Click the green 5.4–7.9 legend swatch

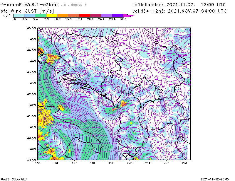click(x=41, y=16)
